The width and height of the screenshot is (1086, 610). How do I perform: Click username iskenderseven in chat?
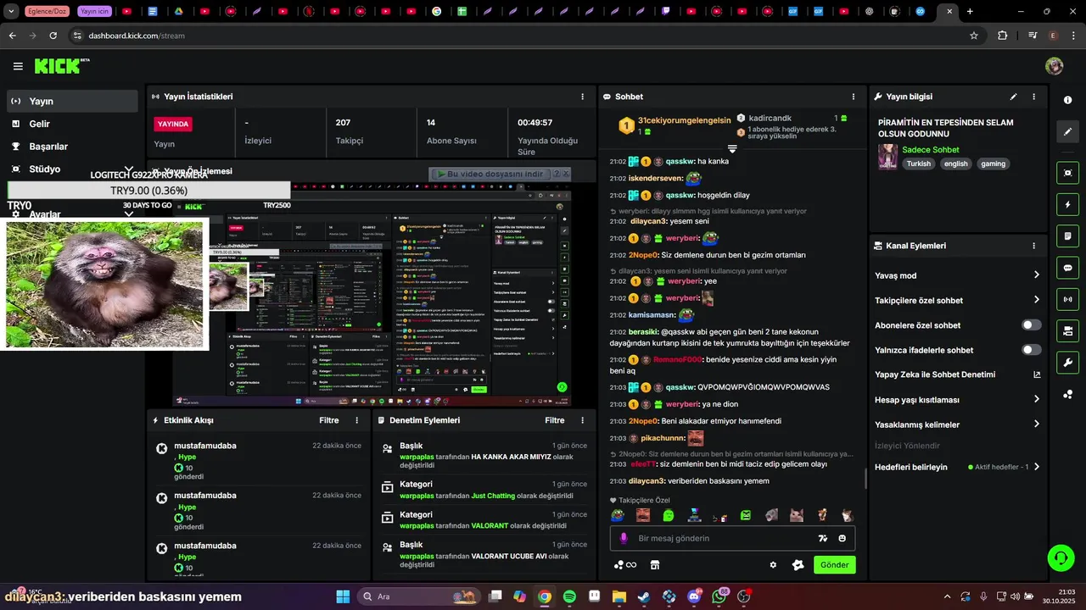(656, 179)
